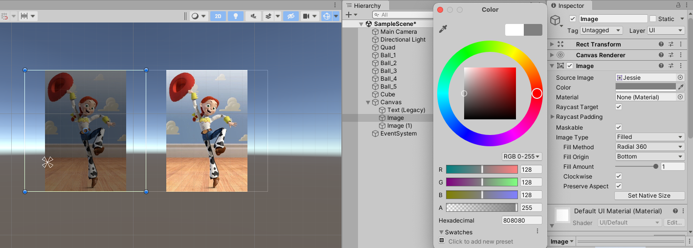Open the scene effects dropdown arrow
The image size is (693, 248).
point(277,16)
